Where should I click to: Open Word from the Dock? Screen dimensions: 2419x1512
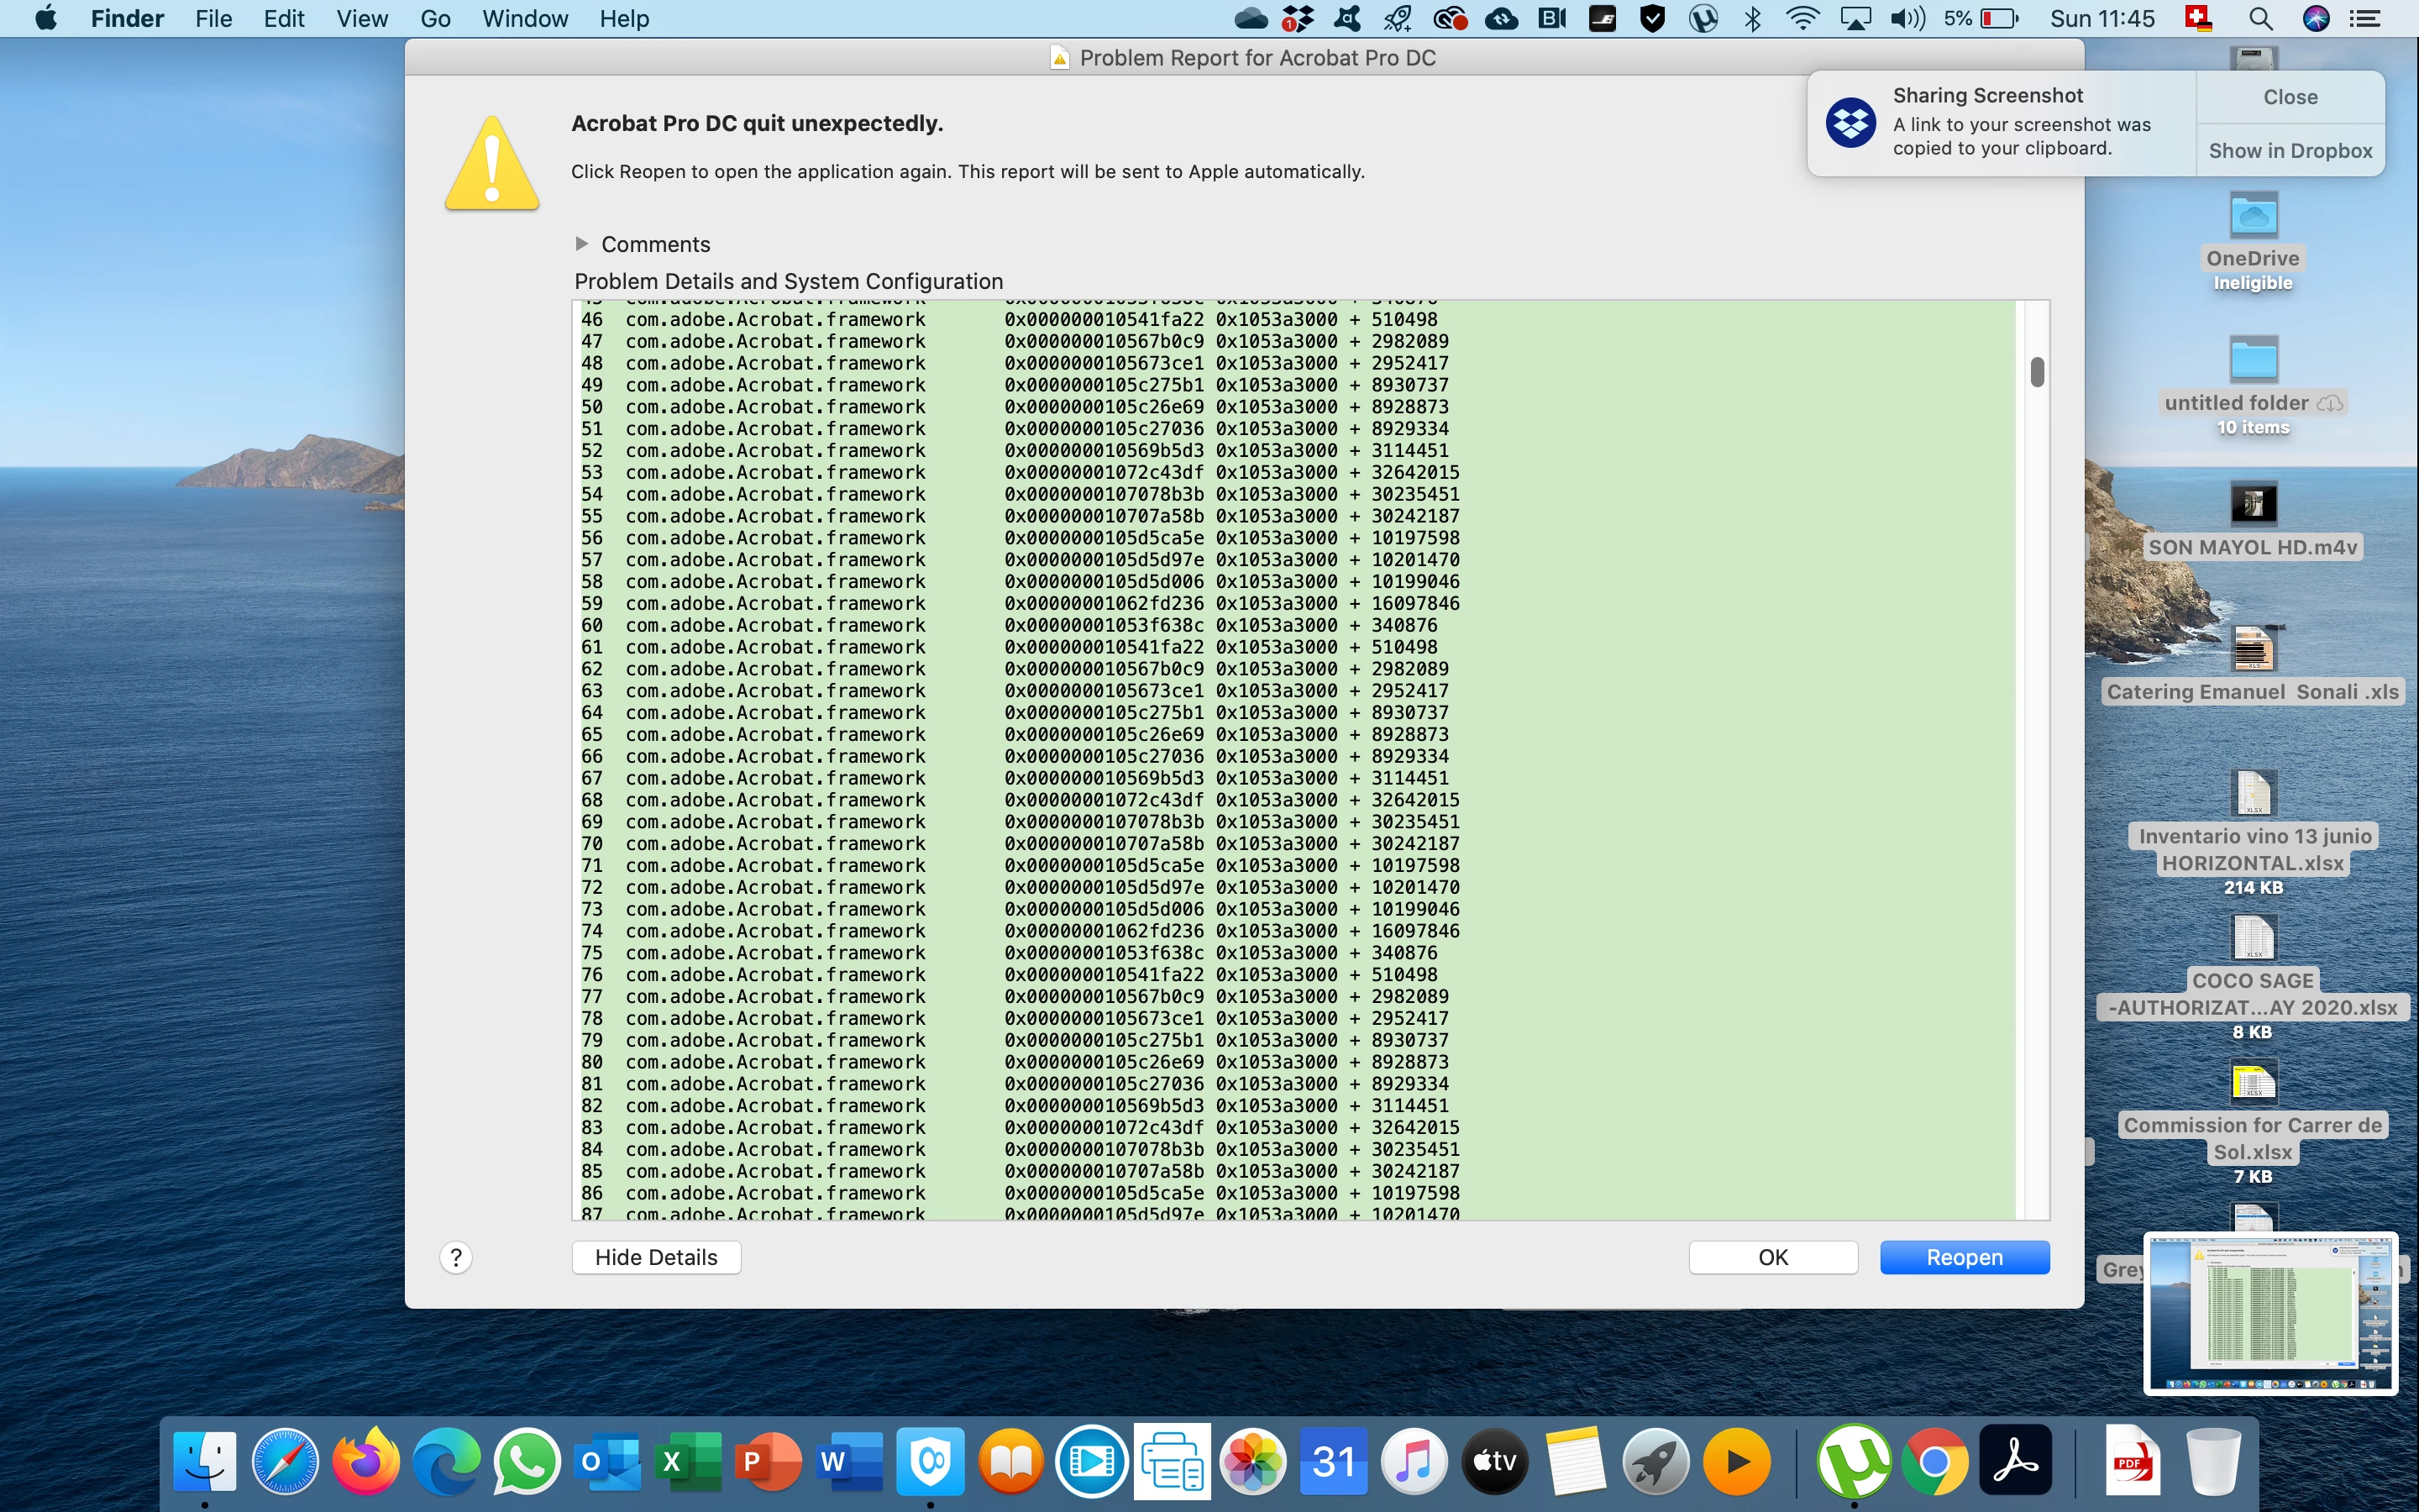(x=850, y=1461)
